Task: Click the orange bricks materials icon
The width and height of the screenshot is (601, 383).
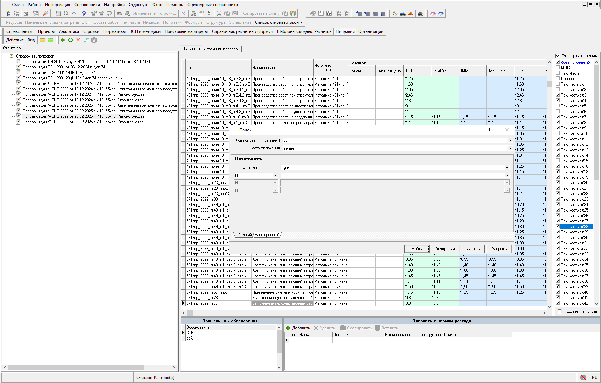Action: [411, 13]
